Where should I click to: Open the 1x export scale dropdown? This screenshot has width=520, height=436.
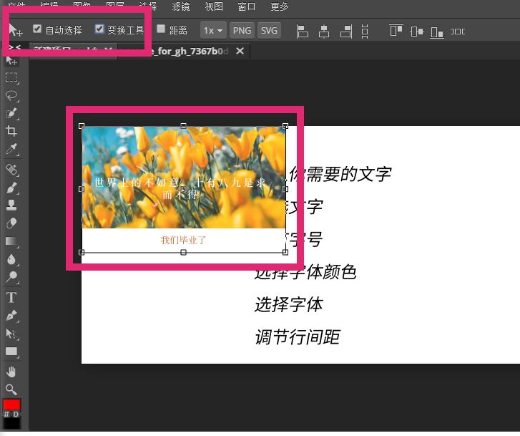coord(213,31)
